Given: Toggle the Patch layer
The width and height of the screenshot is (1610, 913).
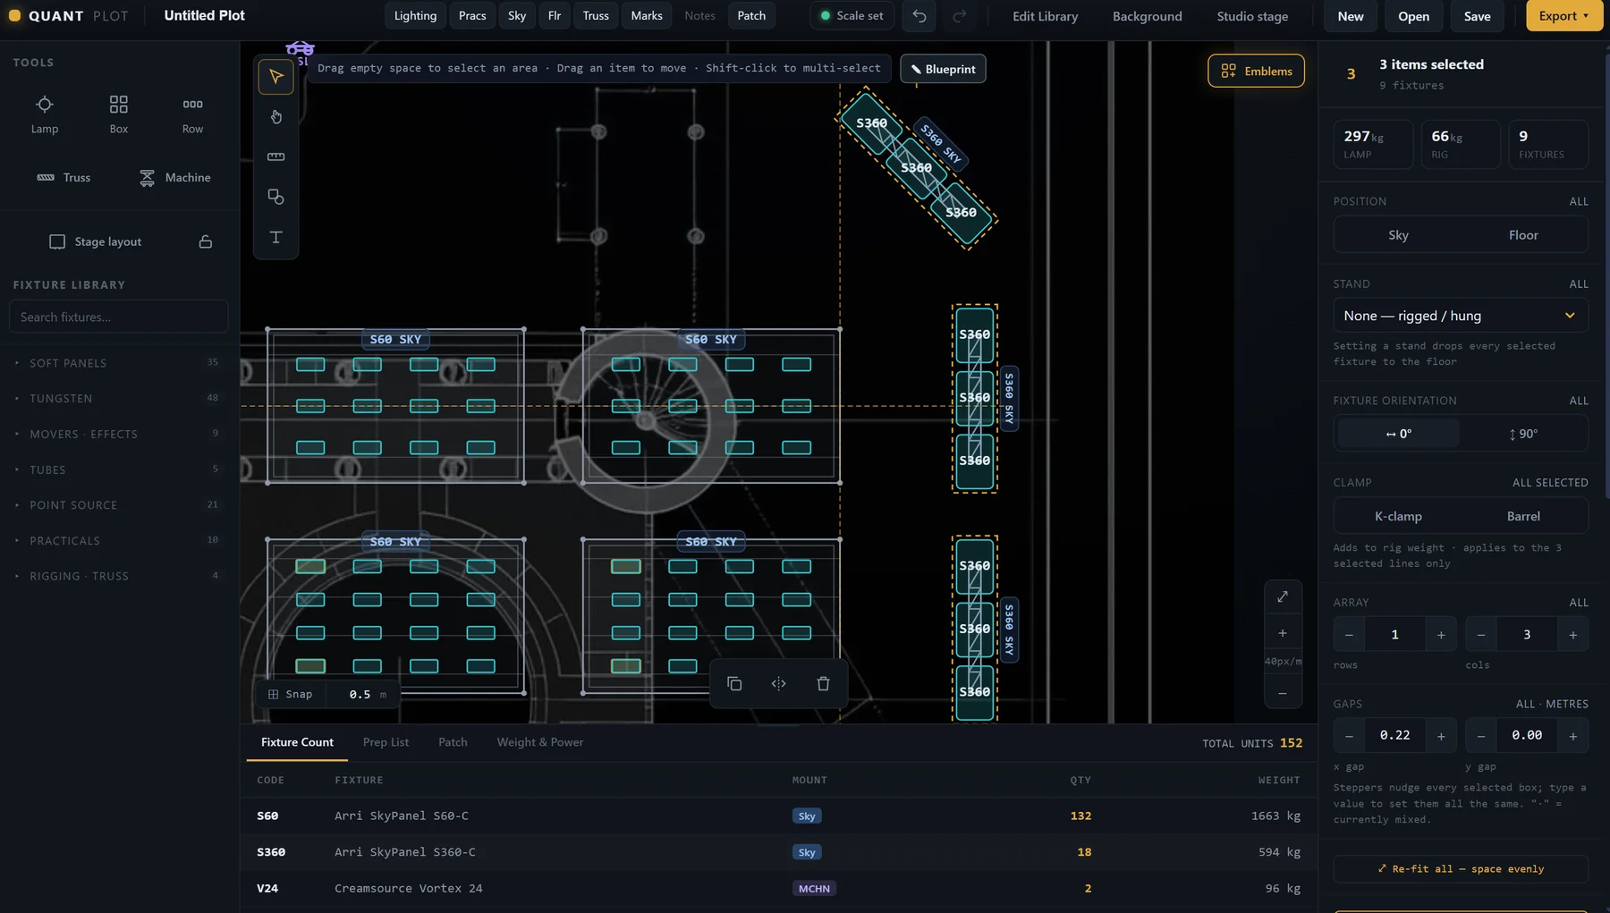Looking at the screenshot, I should [x=751, y=16].
